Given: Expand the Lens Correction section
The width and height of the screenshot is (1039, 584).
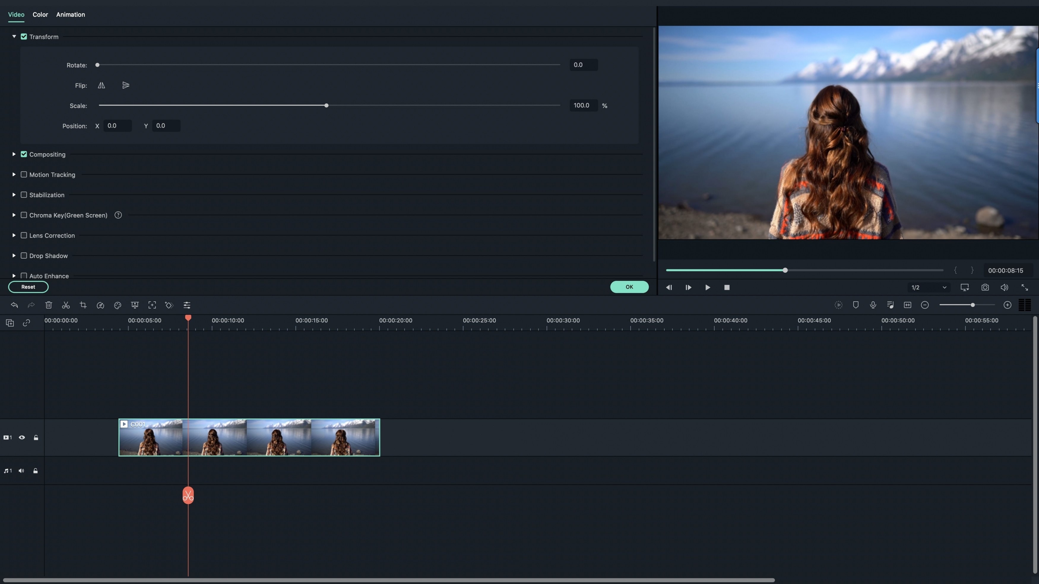Looking at the screenshot, I should (x=14, y=235).
